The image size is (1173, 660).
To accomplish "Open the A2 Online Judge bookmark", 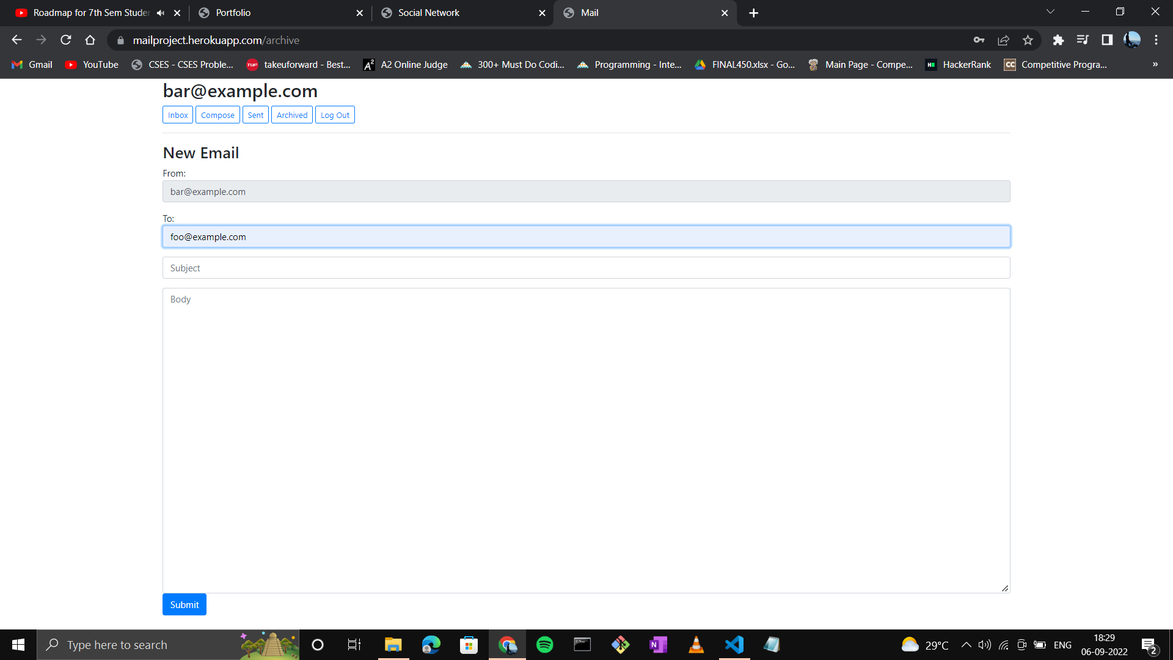I will tap(405, 64).
